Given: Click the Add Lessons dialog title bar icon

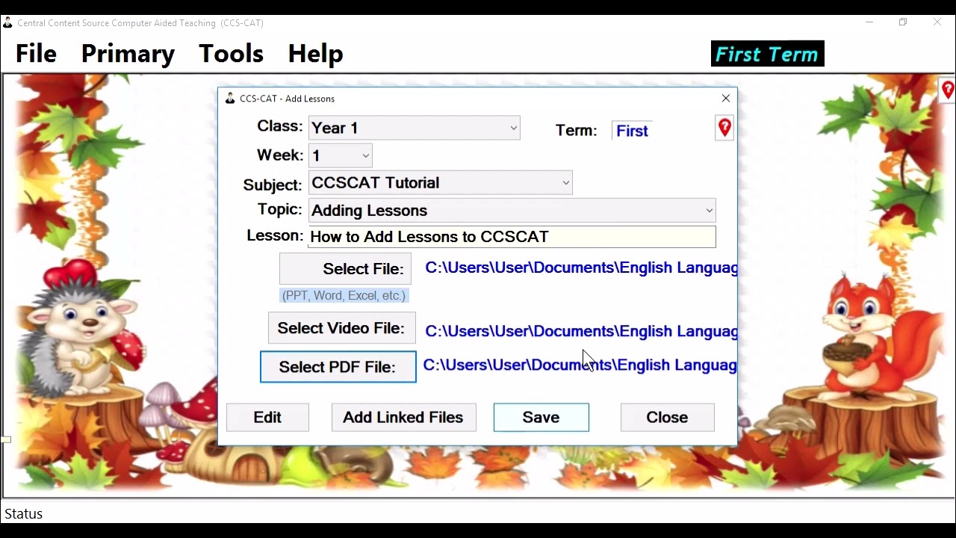Looking at the screenshot, I should pyautogui.click(x=230, y=99).
